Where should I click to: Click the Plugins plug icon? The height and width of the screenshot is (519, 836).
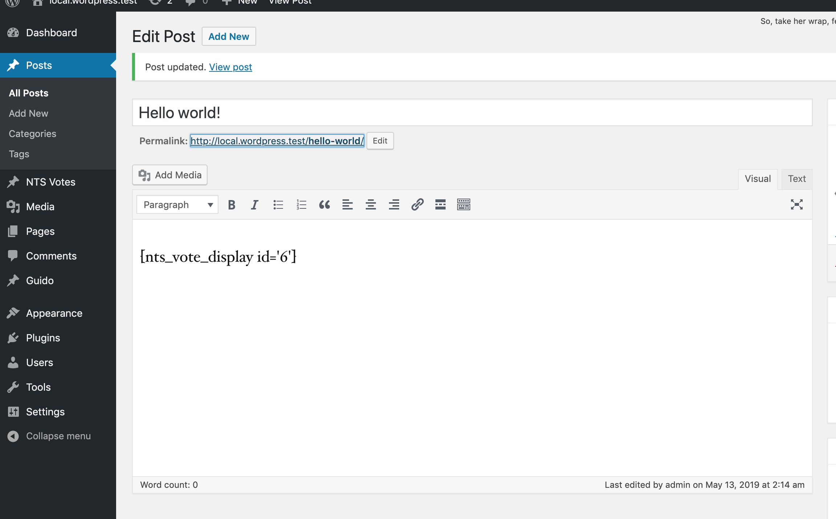pos(13,338)
